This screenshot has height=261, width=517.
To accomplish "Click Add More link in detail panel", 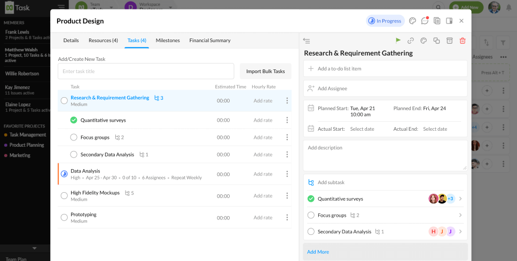I will (318, 252).
